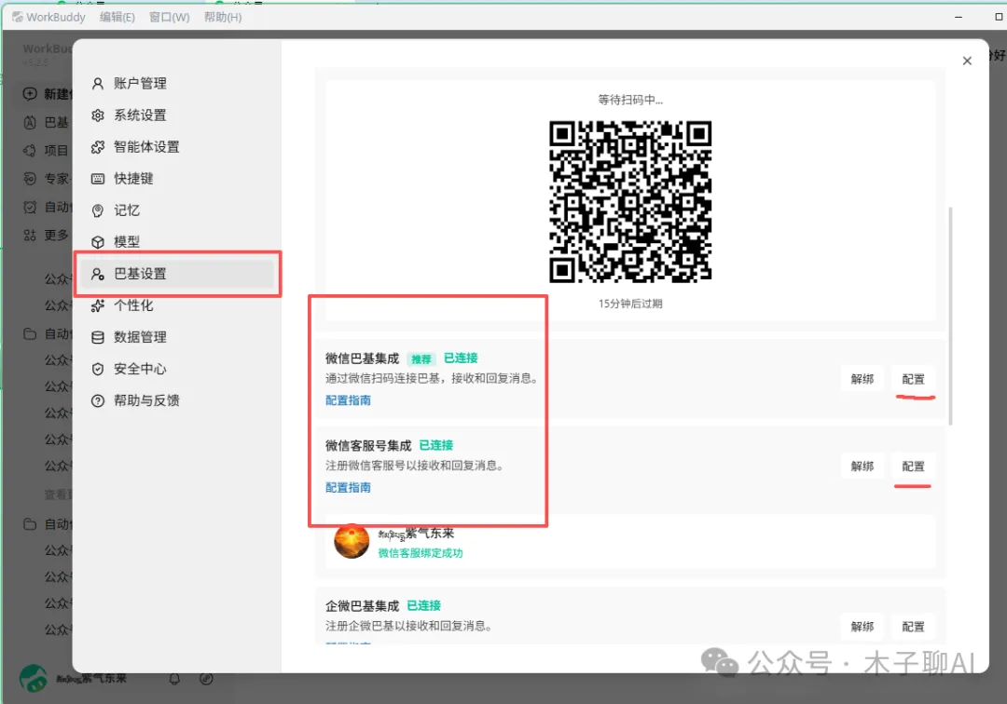Click the 安全中心 shield icon

click(98, 370)
